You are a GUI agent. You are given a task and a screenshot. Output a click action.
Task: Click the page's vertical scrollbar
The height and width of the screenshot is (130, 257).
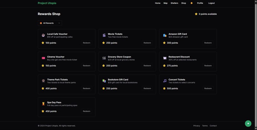pyautogui.click(x=256, y=65)
